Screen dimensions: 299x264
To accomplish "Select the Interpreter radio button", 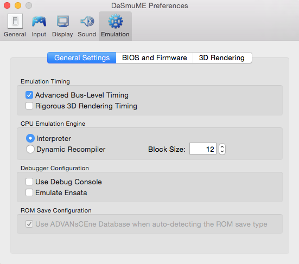I will pos(30,138).
